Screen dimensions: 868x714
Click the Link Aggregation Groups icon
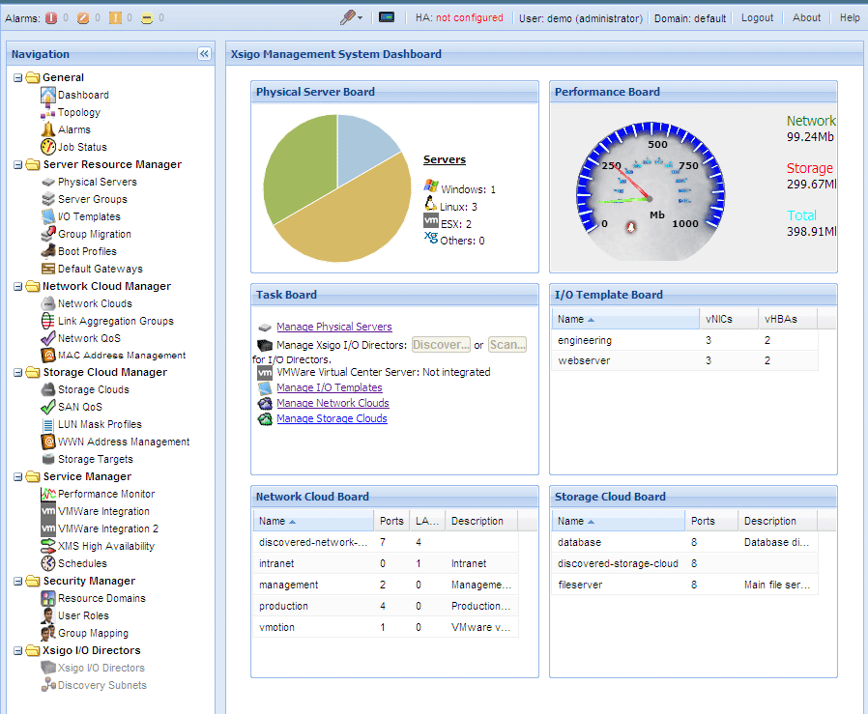[x=48, y=321]
